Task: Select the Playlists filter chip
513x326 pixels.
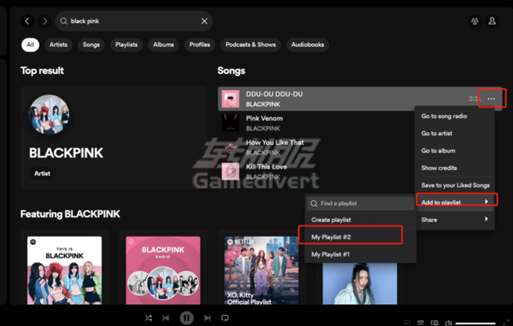Action: point(126,45)
